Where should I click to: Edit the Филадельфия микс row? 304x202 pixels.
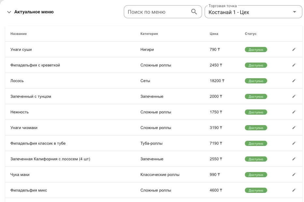click(294, 190)
